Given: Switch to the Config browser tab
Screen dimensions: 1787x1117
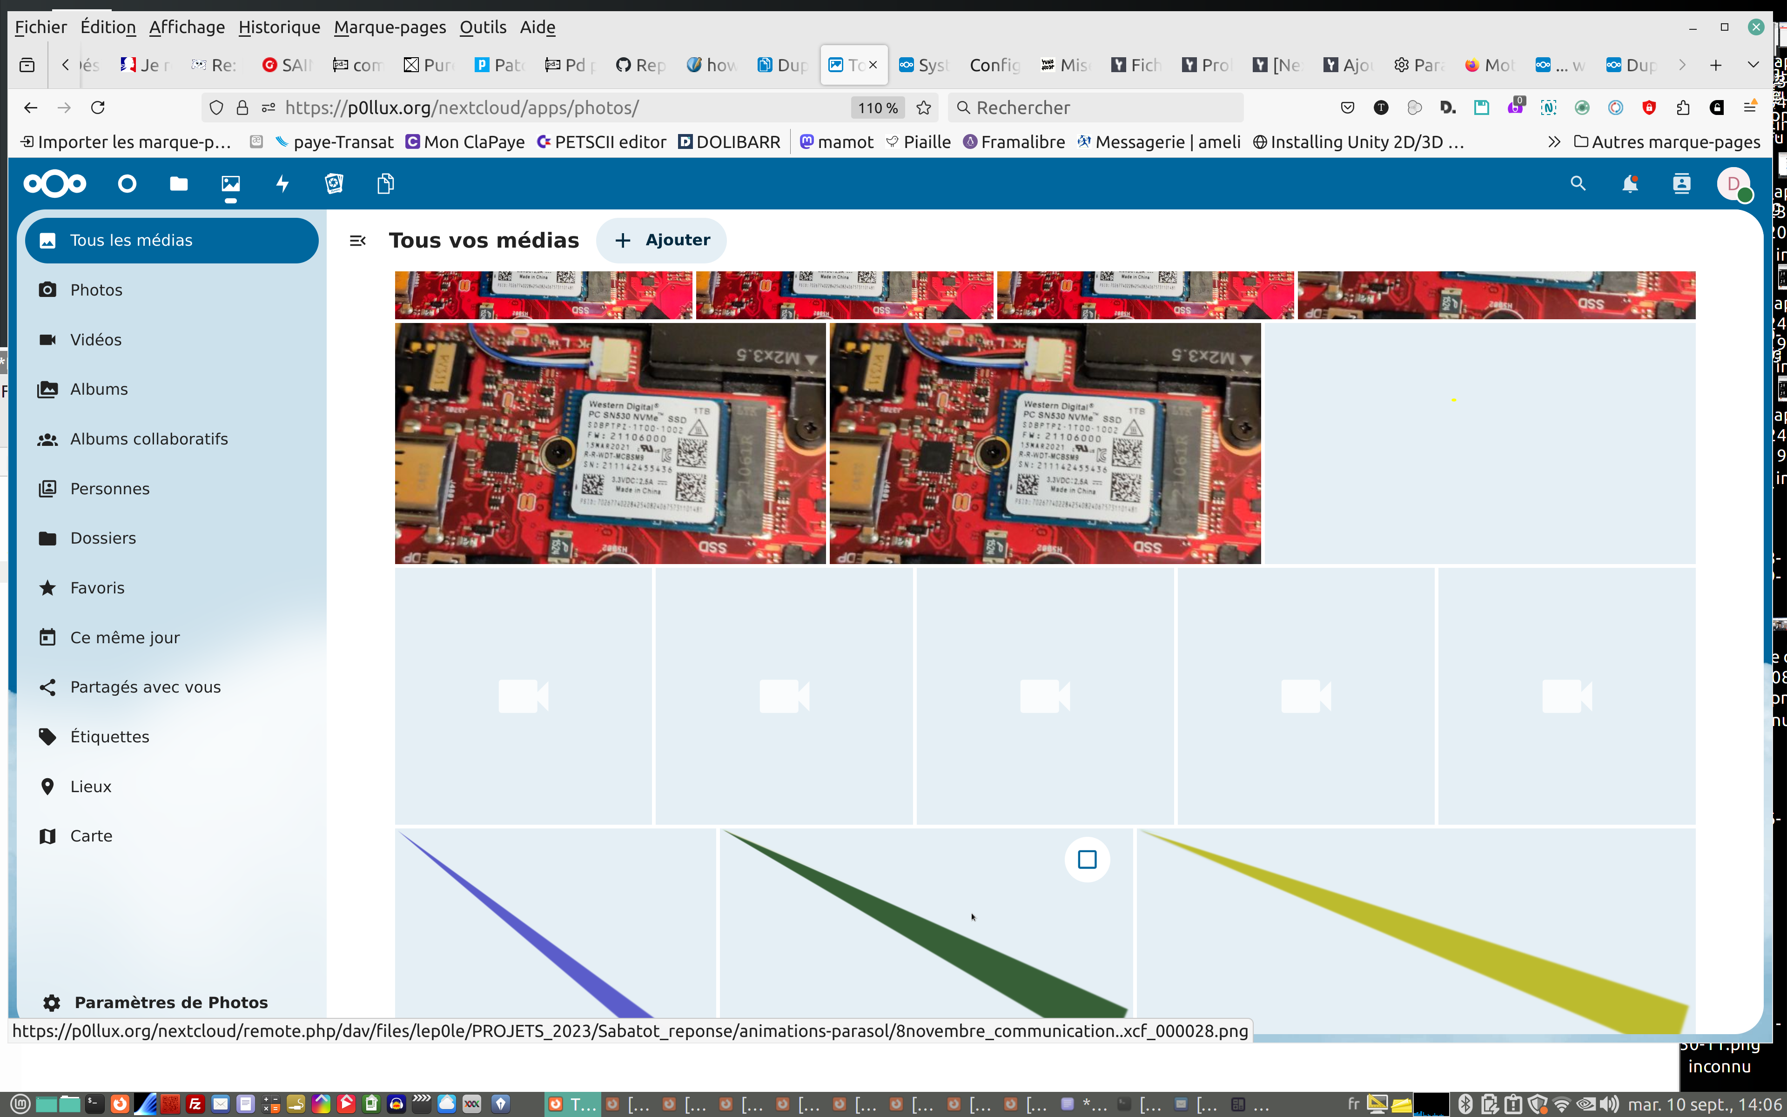Looking at the screenshot, I should 994,65.
